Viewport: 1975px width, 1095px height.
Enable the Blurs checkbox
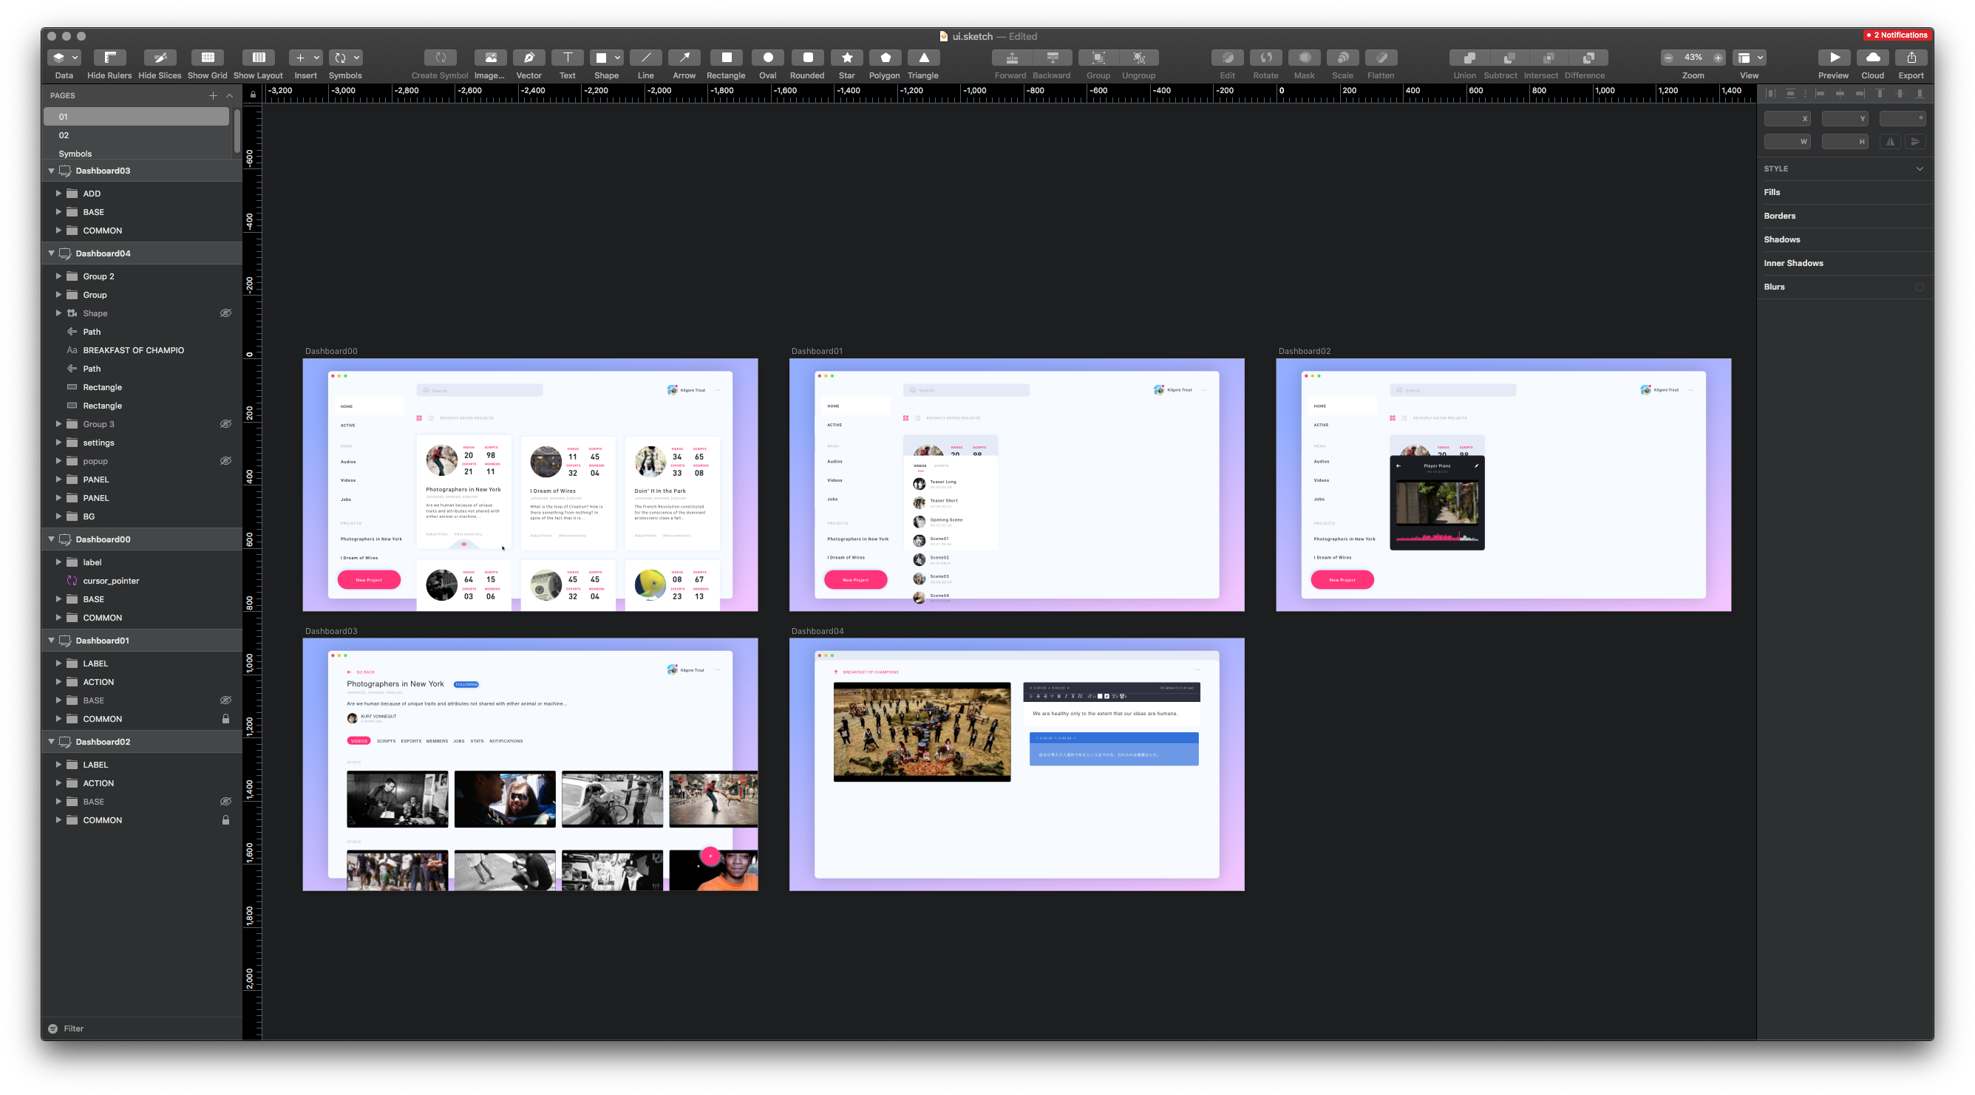click(1920, 287)
